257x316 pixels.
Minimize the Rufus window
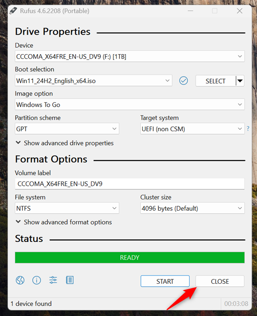pos(190,11)
